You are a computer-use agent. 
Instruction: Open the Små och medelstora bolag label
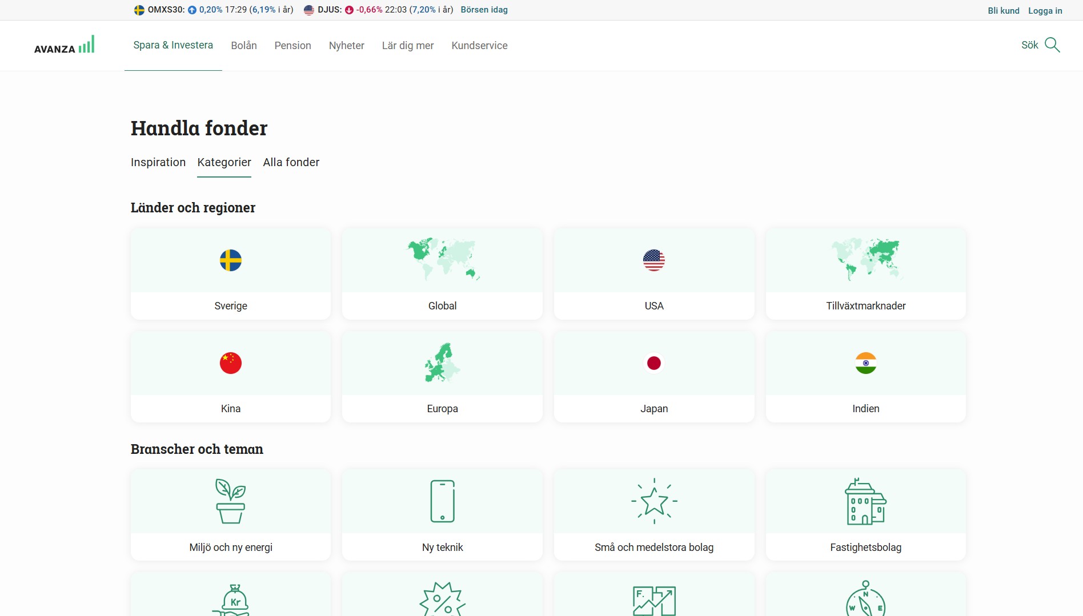point(654,547)
